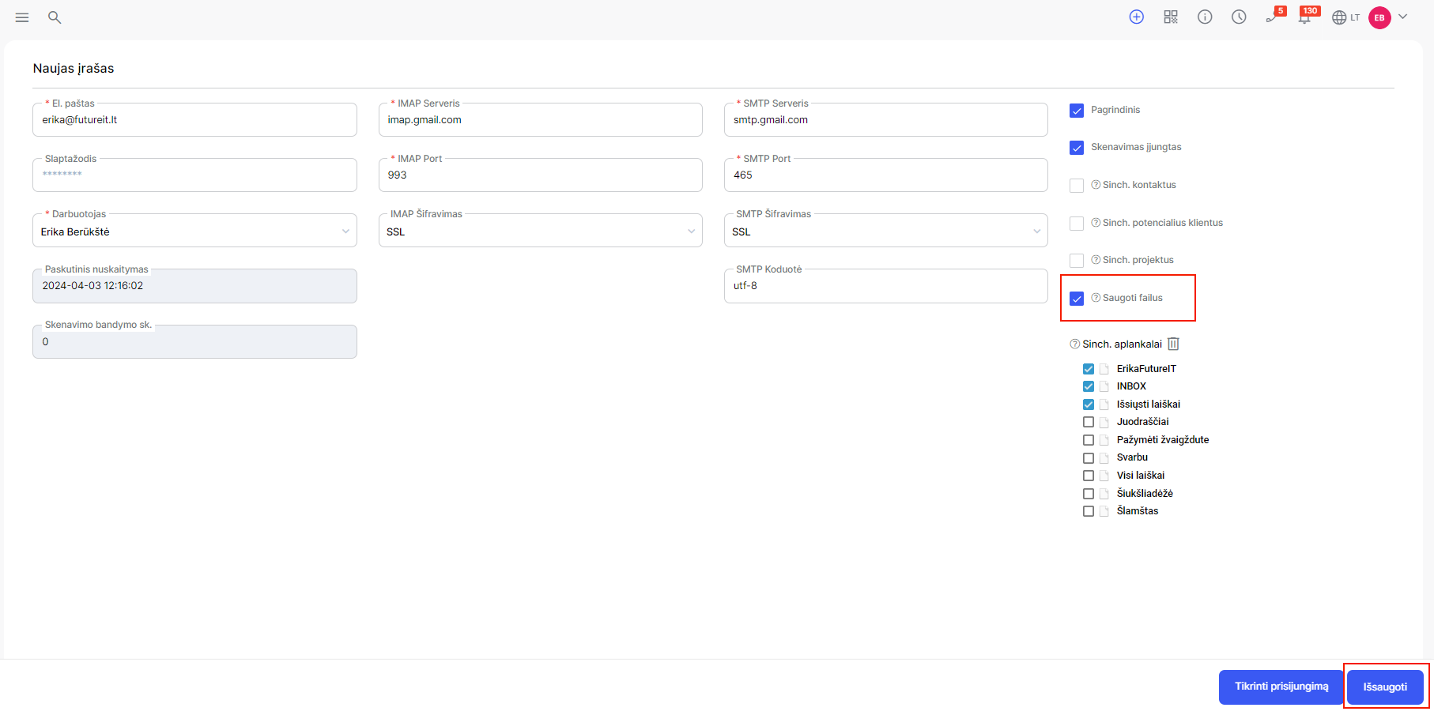The image size is (1434, 715).
Task: Click help icon next to Saugoti failus
Action: (x=1096, y=298)
